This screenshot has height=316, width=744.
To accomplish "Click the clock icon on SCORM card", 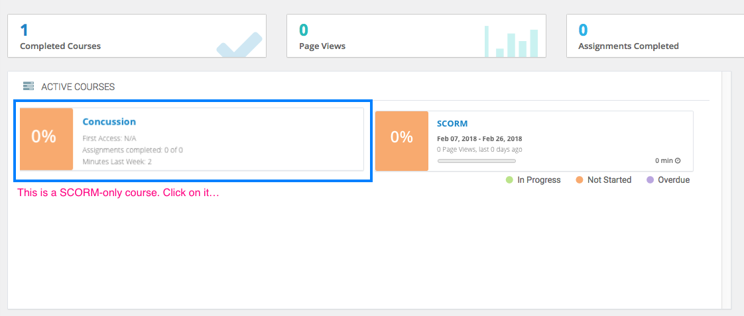I will (678, 161).
